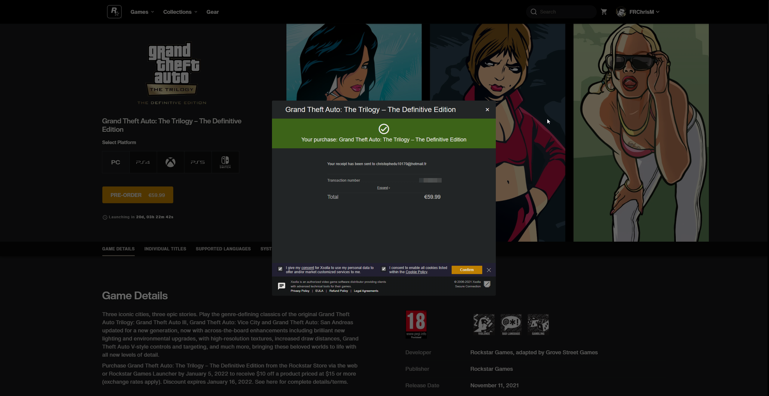Select the PC platform
Viewport: 769px width, 396px height.
[116, 162]
